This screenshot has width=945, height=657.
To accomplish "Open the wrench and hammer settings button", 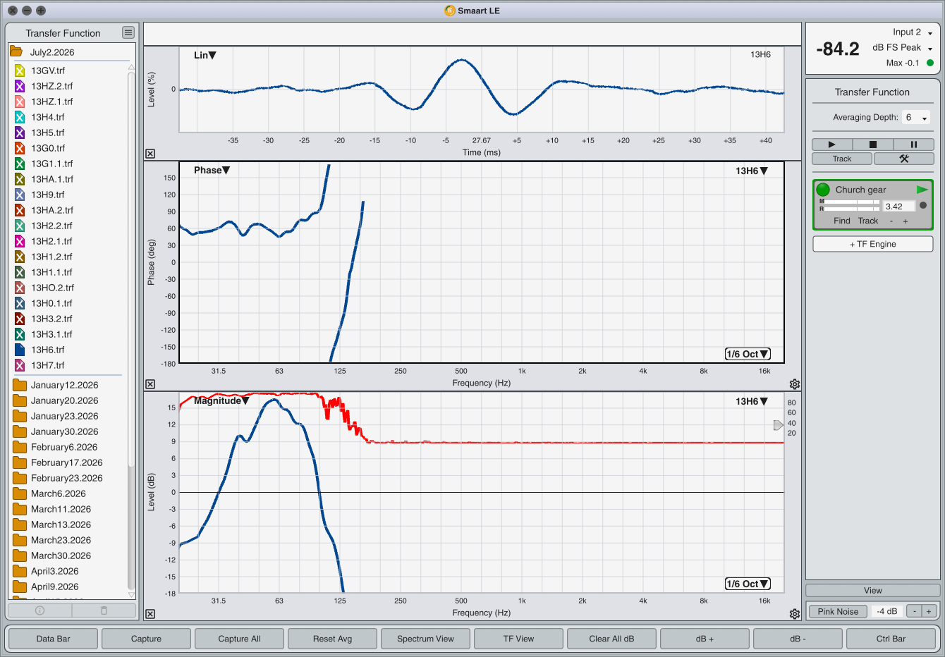I will [x=903, y=159].
